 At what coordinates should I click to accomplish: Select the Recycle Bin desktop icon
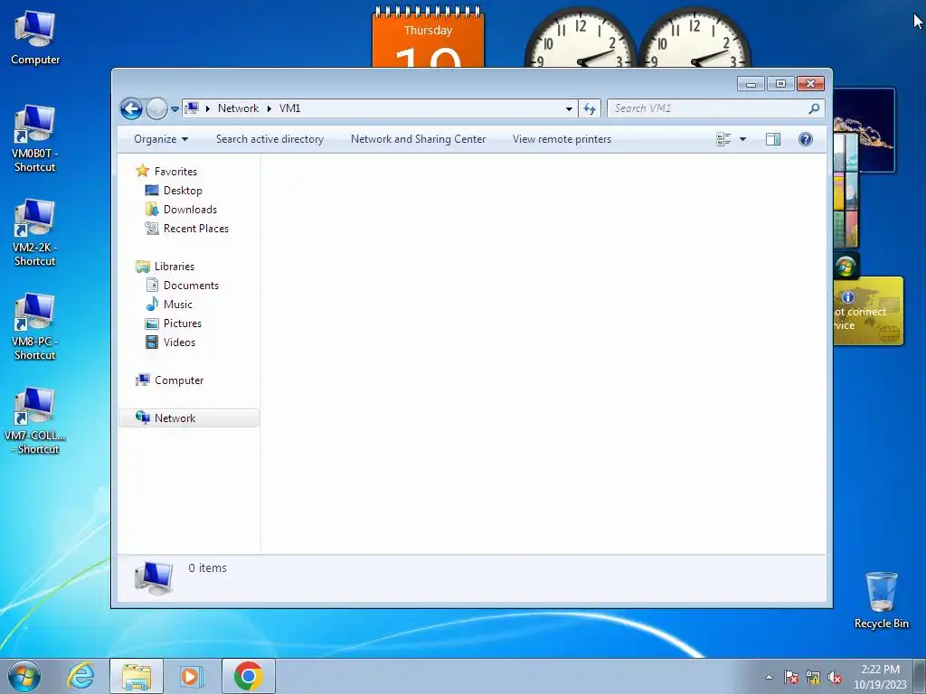tap(881, 599)
